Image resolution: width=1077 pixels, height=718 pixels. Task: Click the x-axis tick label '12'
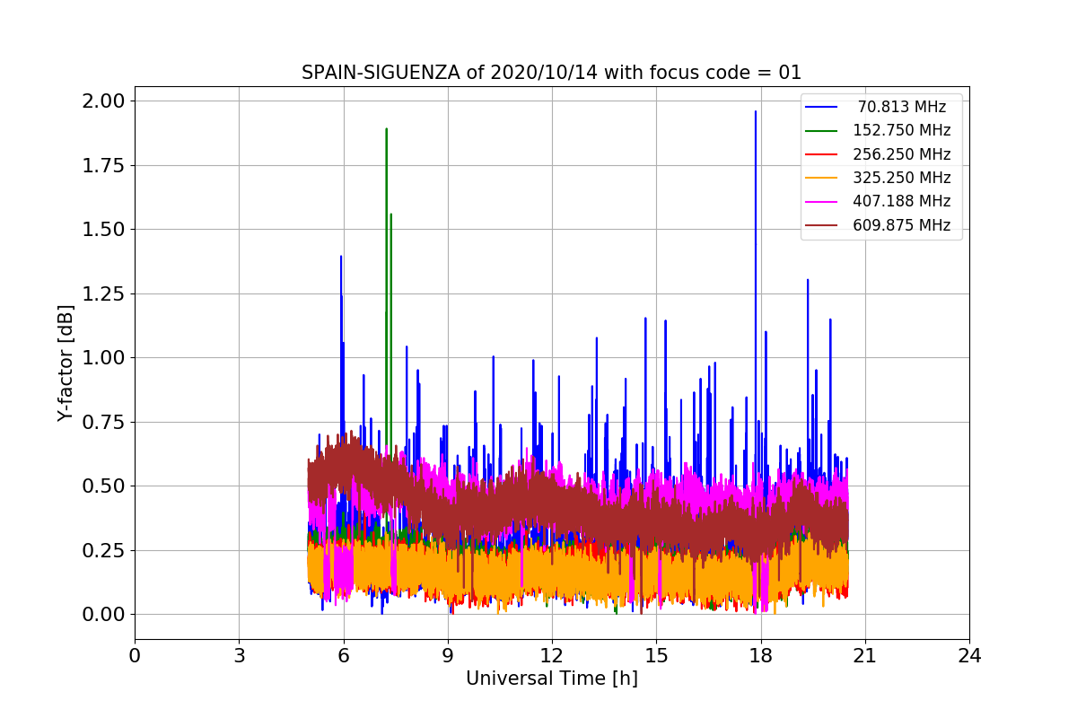click(x=552, y=656)
